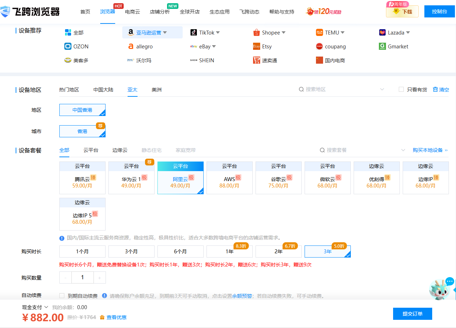Open the dragon mascot chat assistant
The height and width of the screenshot is (328, 456).
(x=441, y=288)
